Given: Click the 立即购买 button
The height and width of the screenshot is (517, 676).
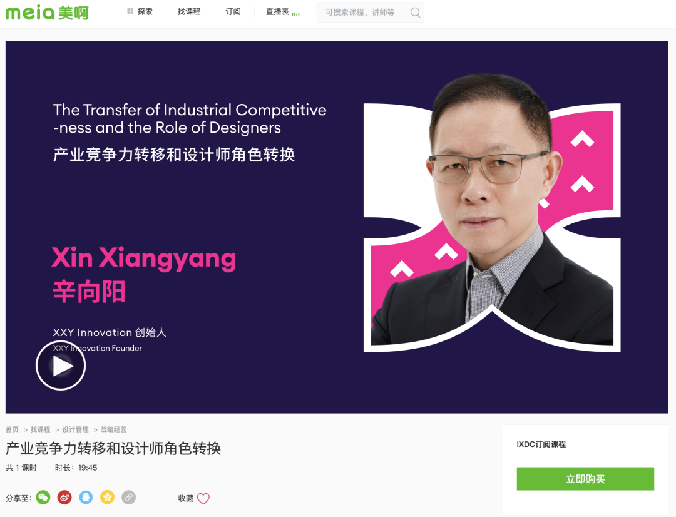Looking at the screenshot, I should (585, 479).
